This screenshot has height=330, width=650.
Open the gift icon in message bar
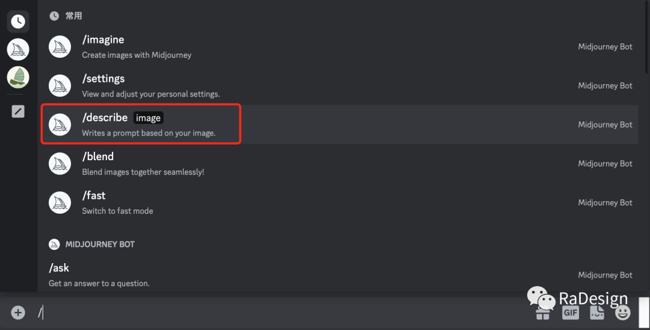pos(543,314)
